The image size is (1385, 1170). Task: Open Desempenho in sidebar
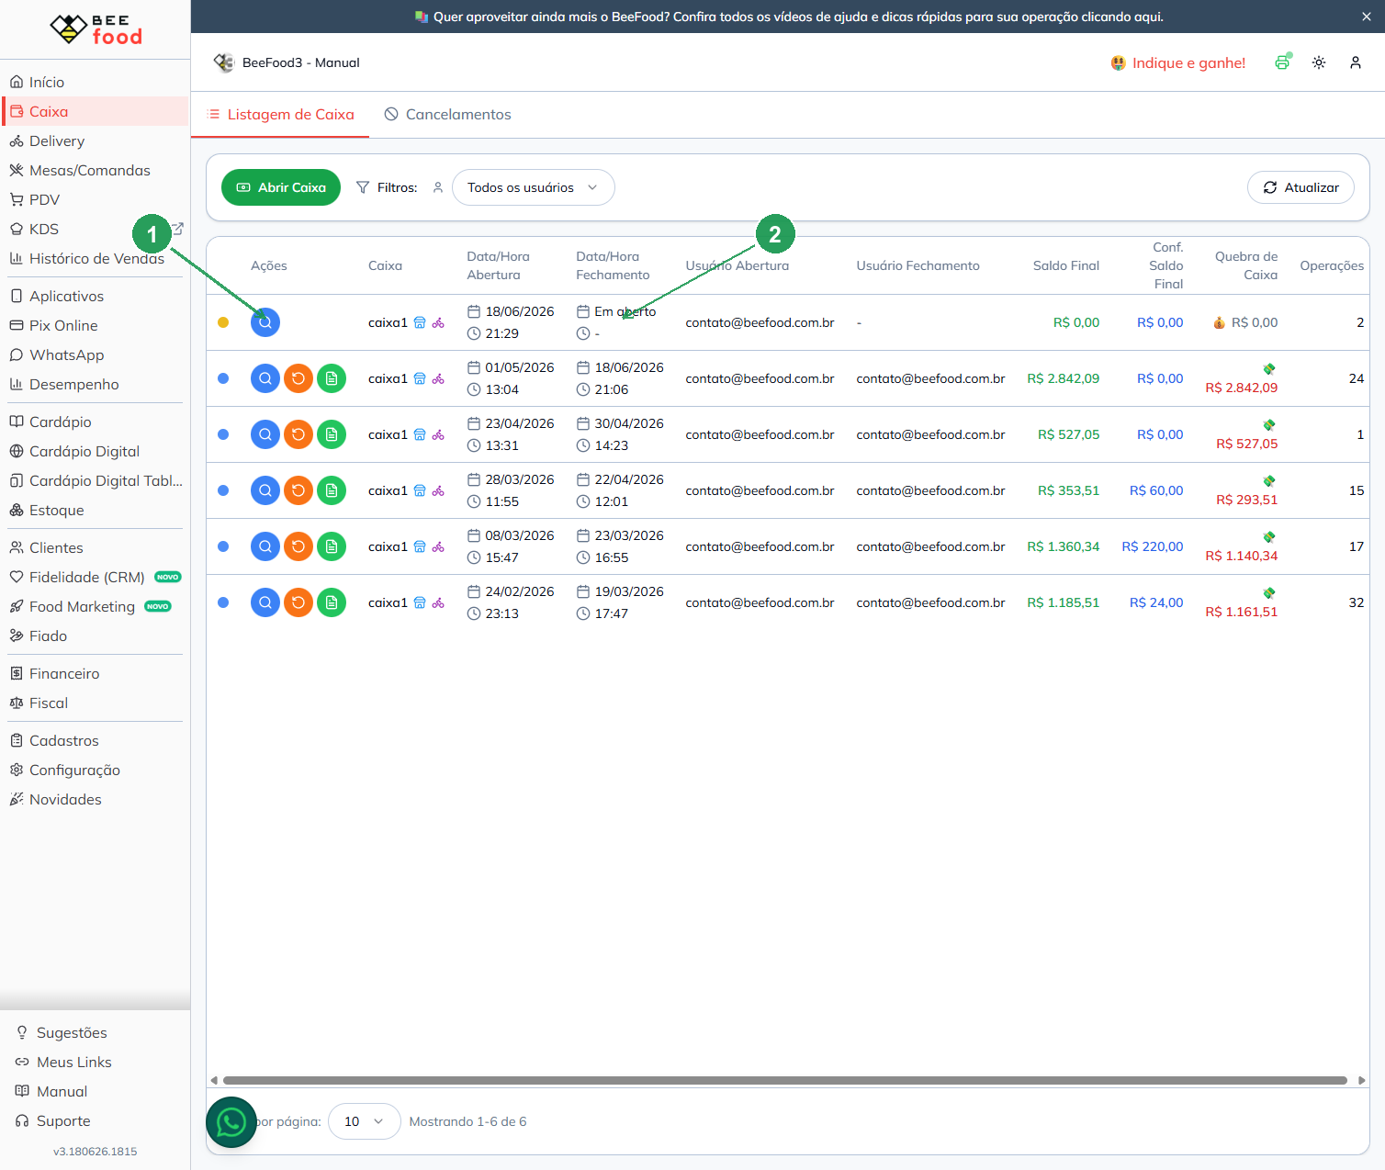click(x=96, y=384)
